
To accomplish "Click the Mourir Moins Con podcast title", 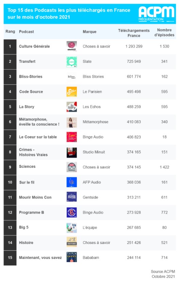I will coord(35,197).
